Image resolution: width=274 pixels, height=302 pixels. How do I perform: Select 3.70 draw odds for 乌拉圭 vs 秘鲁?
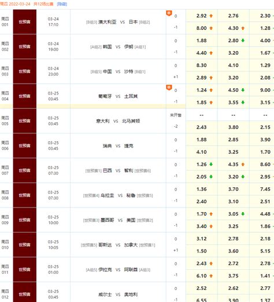coord(234,190)
